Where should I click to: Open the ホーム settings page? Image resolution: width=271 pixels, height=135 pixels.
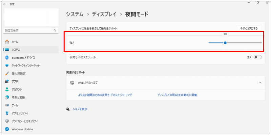coord(31,42)
